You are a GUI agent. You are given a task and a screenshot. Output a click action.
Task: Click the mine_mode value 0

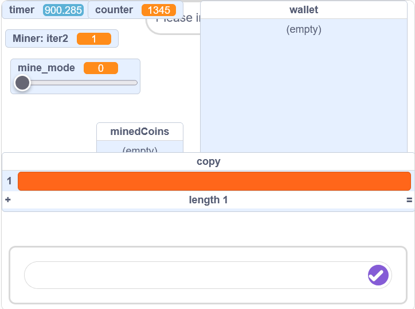[x=101, y=68]
